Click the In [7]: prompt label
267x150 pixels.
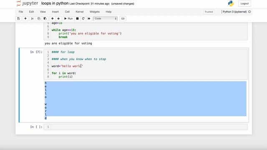click(x=36, y=52)
